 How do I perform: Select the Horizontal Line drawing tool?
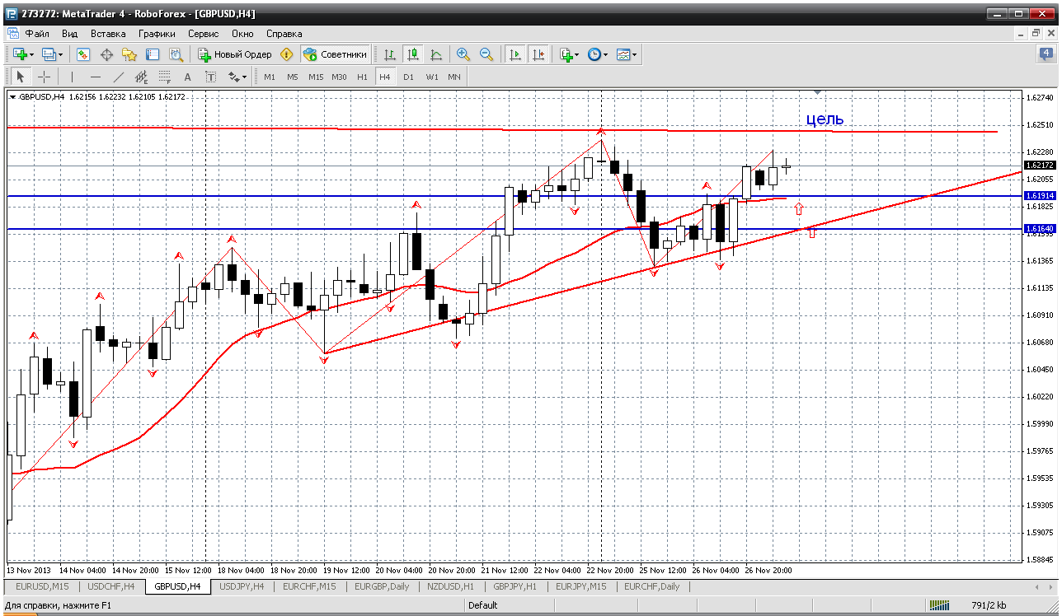(x=96, y=77)
